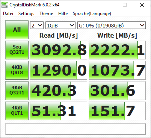Screen dimensions: 151x138
Task: Click the empty comment field at the bottom
Action: (75, 129)
